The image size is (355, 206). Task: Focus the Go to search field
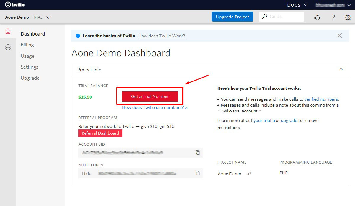coord(281,17)
